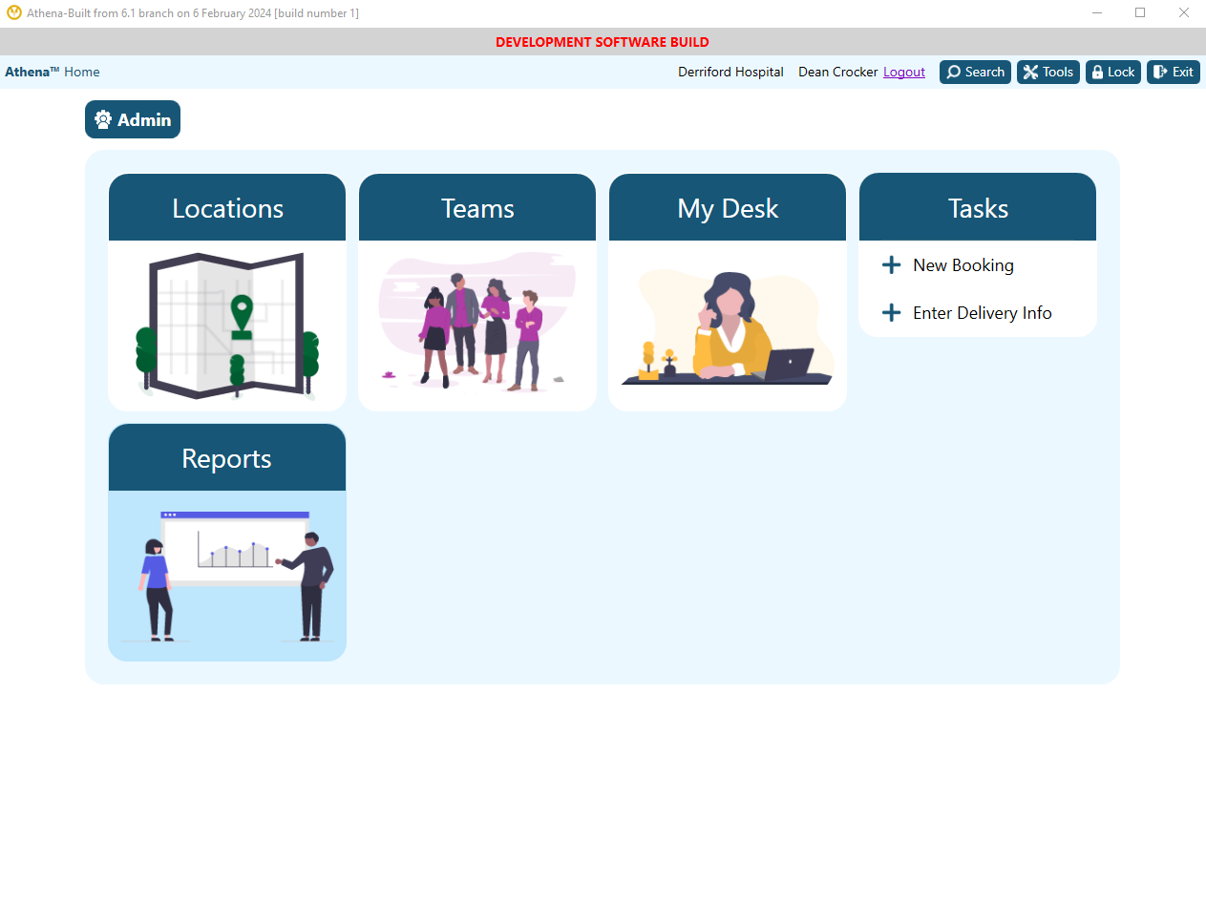Open the Locations tile header
Viewport: 1206px width, 904px height.
[227, 207]
